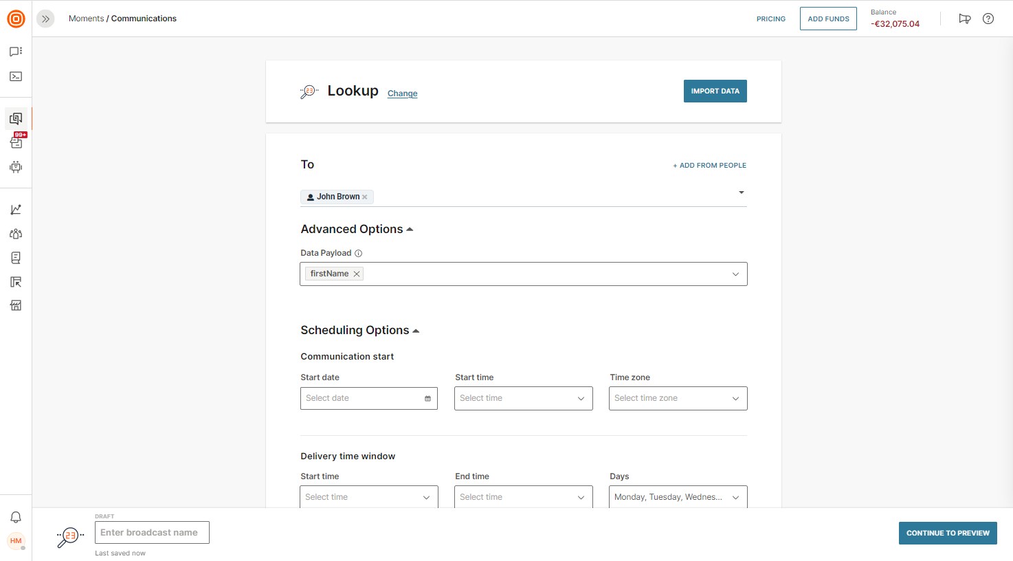The image size is (1013, 561).
Task: Open the developer console sidebar icon
Action: pos(16,76)
